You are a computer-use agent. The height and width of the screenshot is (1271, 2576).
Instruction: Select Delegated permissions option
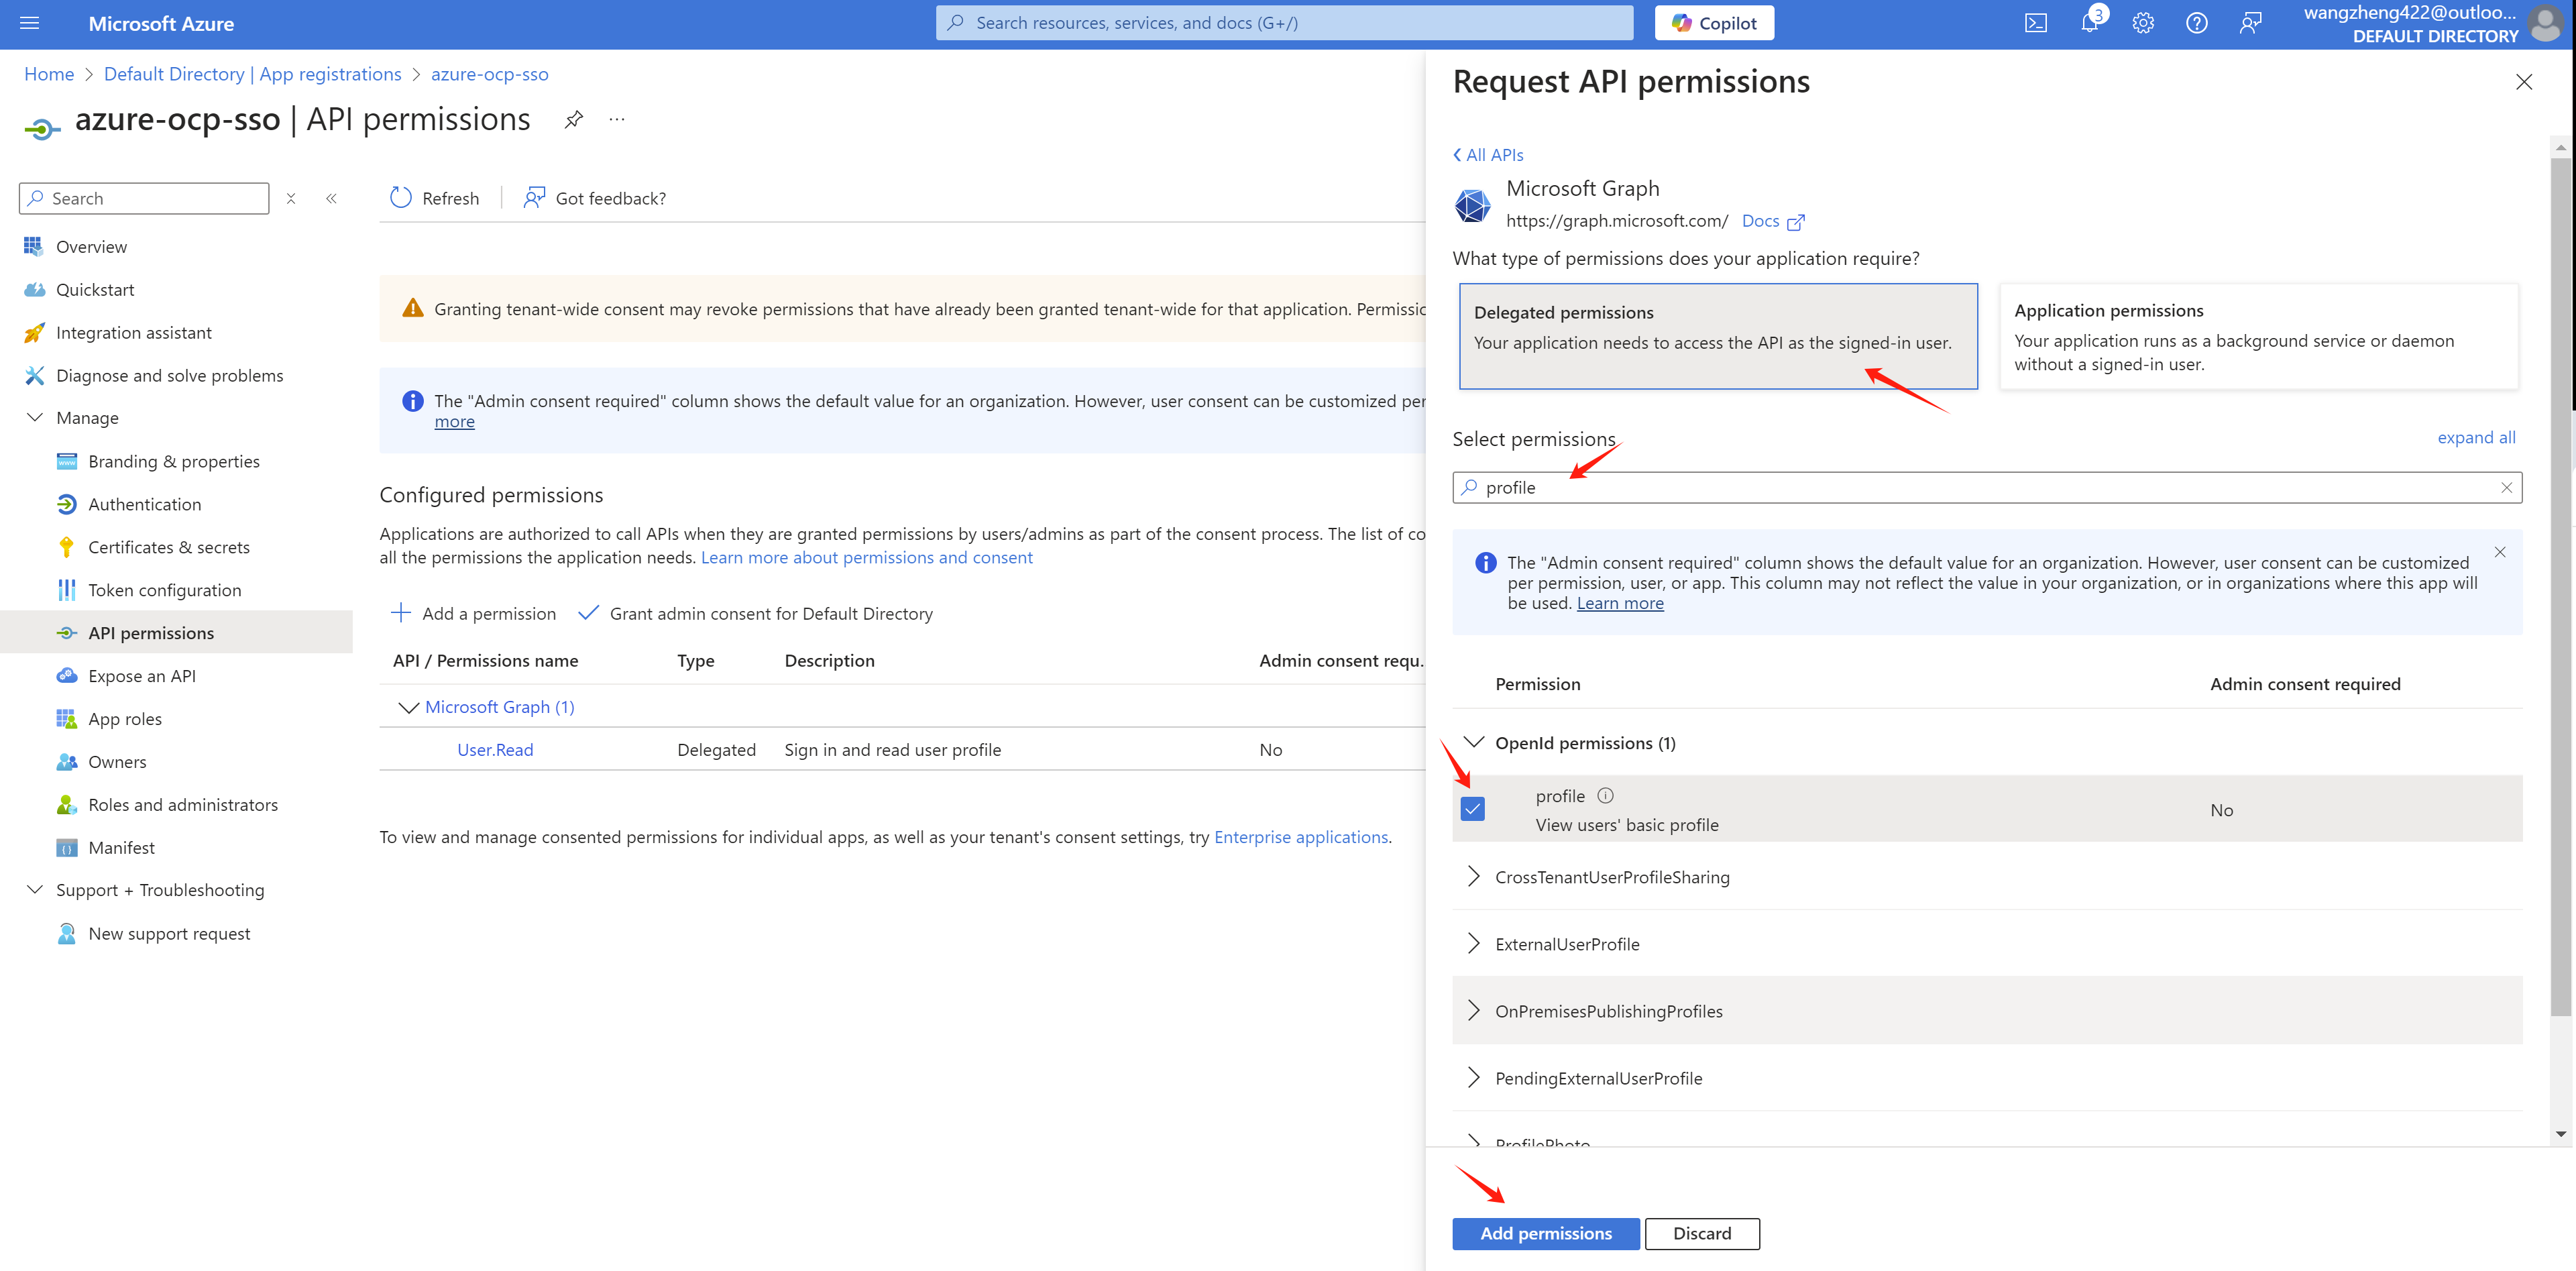1717,336
